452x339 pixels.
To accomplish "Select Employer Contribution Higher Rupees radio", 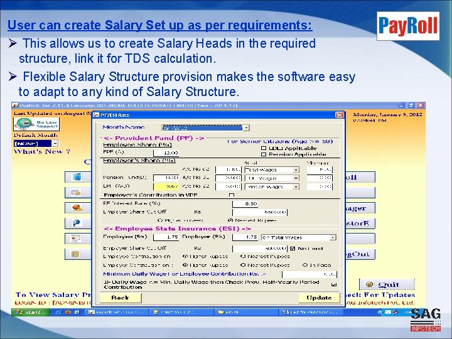I will [x=185, y=265].
